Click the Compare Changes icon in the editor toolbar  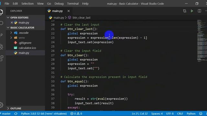pyautogui.click(x=185, y=11)
